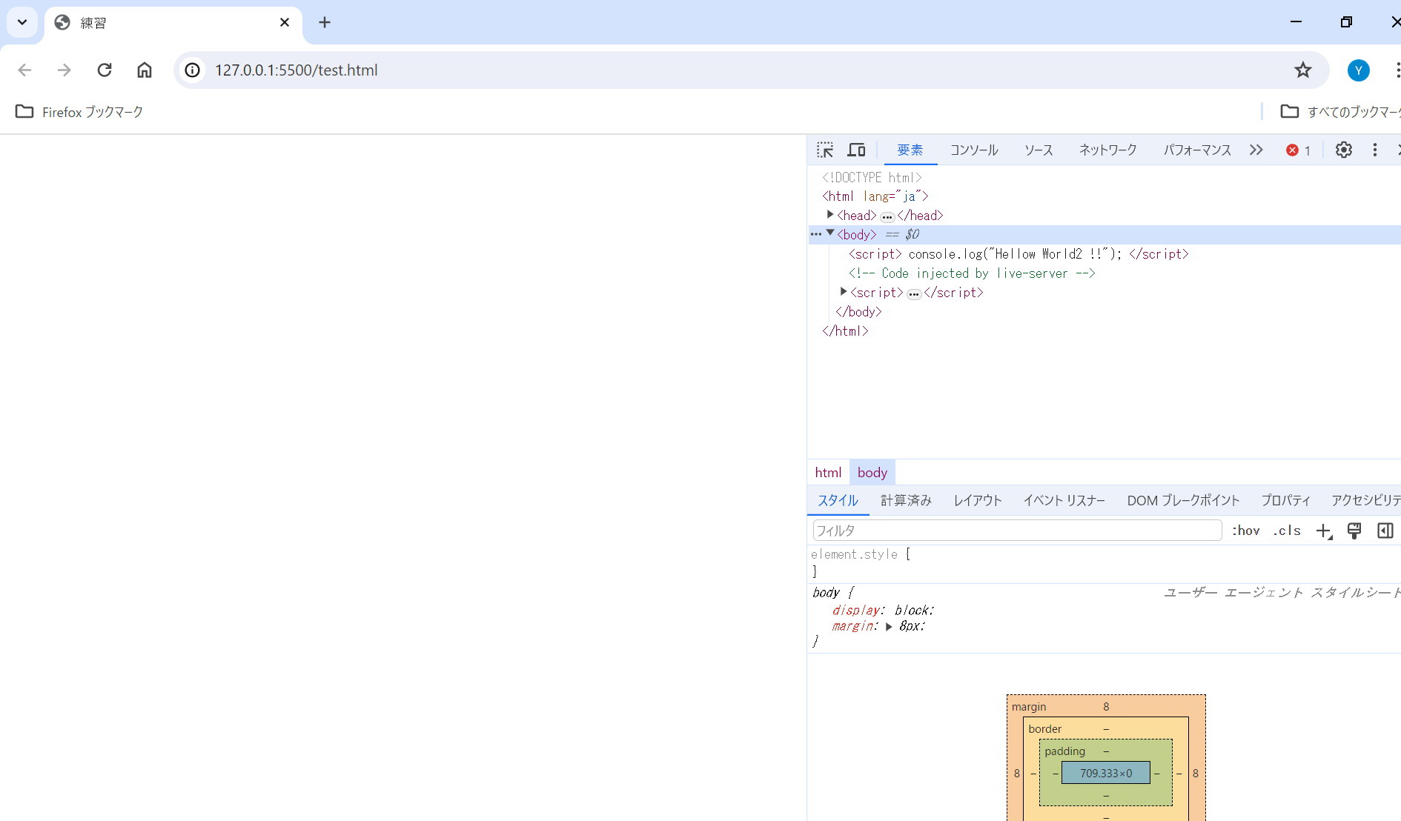1401x821 pixels.
Task: Click body in the breadcrumb
Action: (x=872, y=473)
